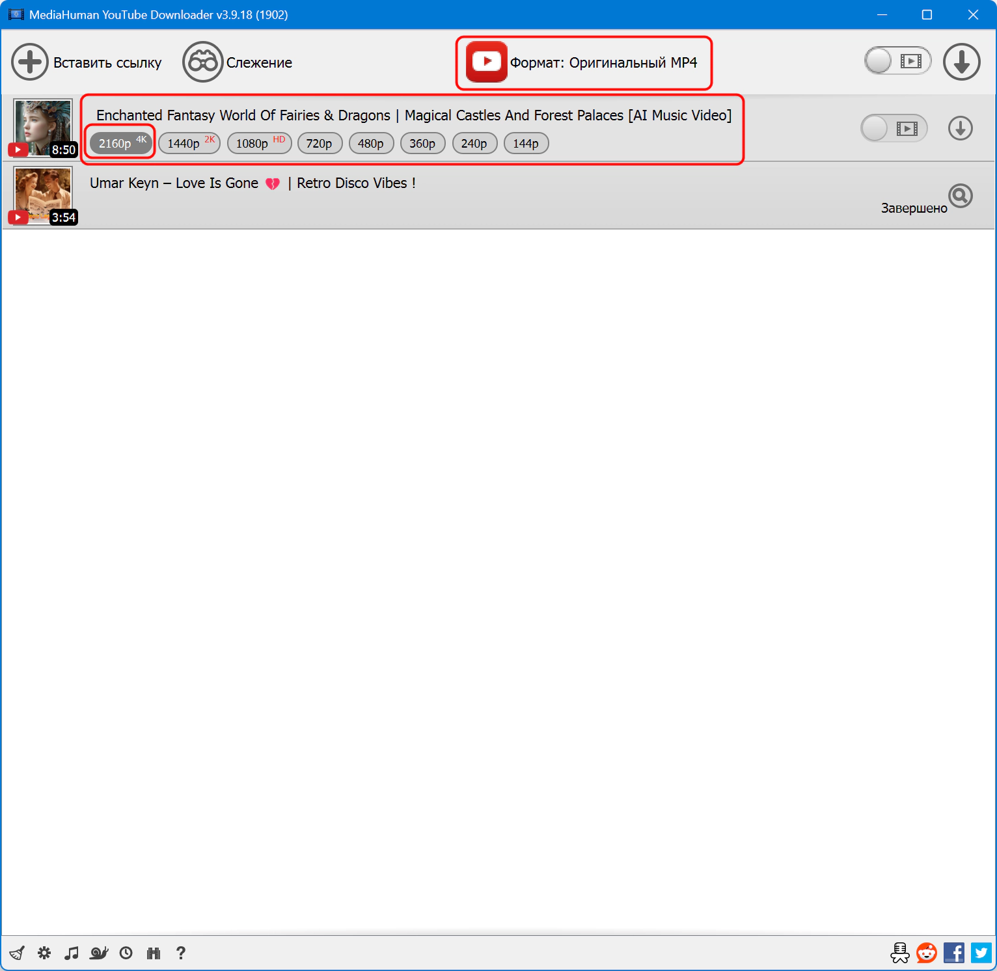This screenshot has height=971, width=997.
Task: Toggle the global video switch in toolbar
Action: click(x=897, y=61)
